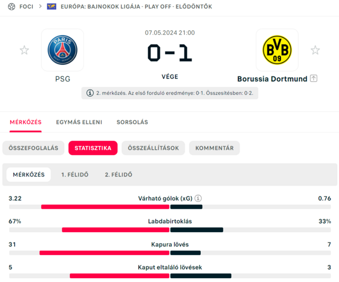Click the PSG team logo
The width and height of the screenshot is (339, 282).
63,50
